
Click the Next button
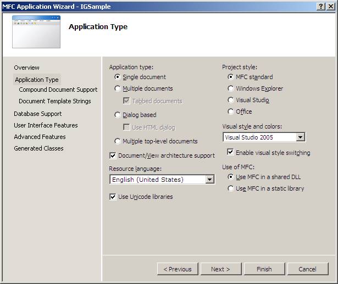click(x=220, y=269)
